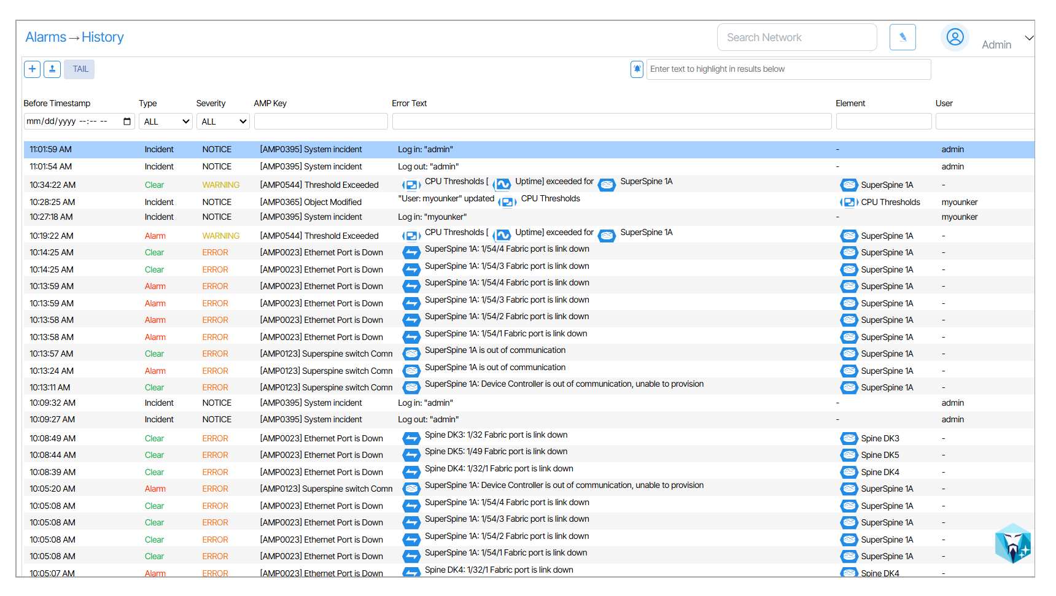Screen dimensions: 1056x596
Task: Open the Type filter dropdown
Action: point(165,122)
